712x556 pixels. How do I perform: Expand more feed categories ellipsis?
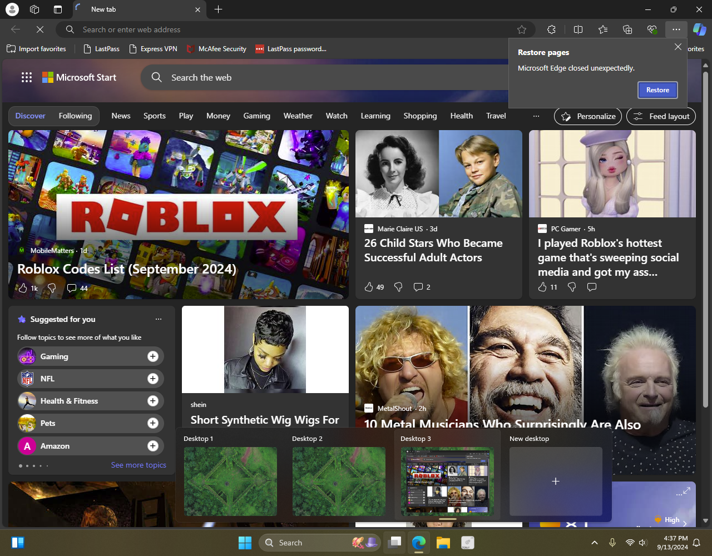click(x=536, y=116)
